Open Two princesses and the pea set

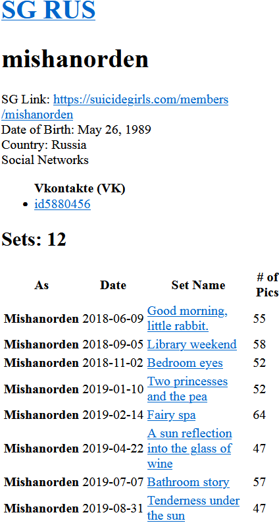pos(188,389)
